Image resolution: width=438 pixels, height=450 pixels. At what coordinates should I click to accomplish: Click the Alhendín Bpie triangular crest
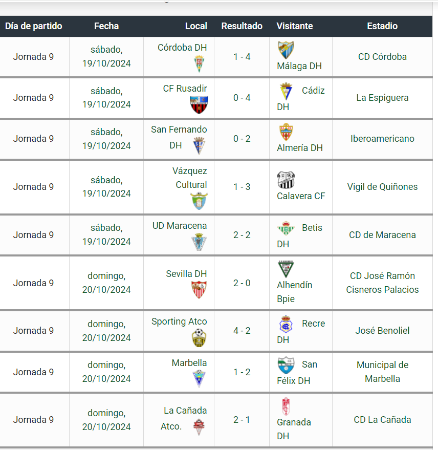coord(286,269)
